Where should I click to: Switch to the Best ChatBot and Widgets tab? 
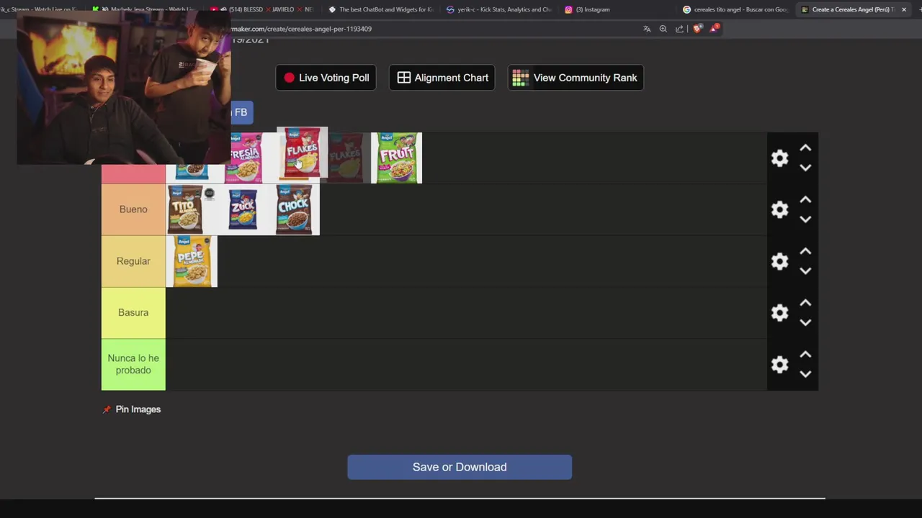click(381, 9)
